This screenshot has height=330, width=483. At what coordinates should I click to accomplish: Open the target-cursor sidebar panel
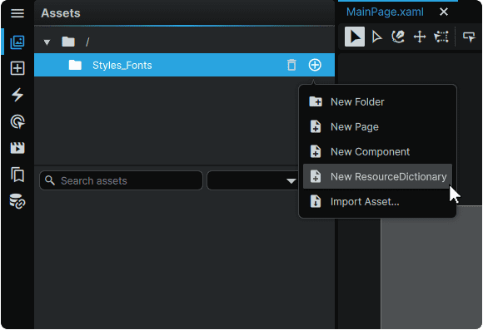point(17,121)
